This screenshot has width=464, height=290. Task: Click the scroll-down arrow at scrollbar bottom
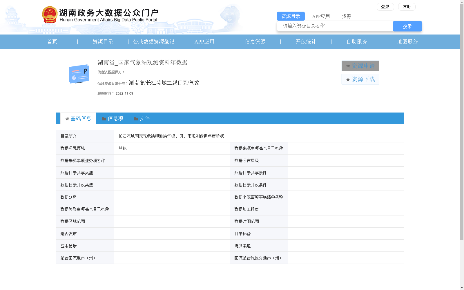point(462,287)
